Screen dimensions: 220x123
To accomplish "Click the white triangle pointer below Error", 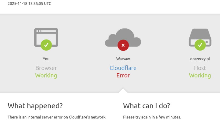I will coord(123,91).
